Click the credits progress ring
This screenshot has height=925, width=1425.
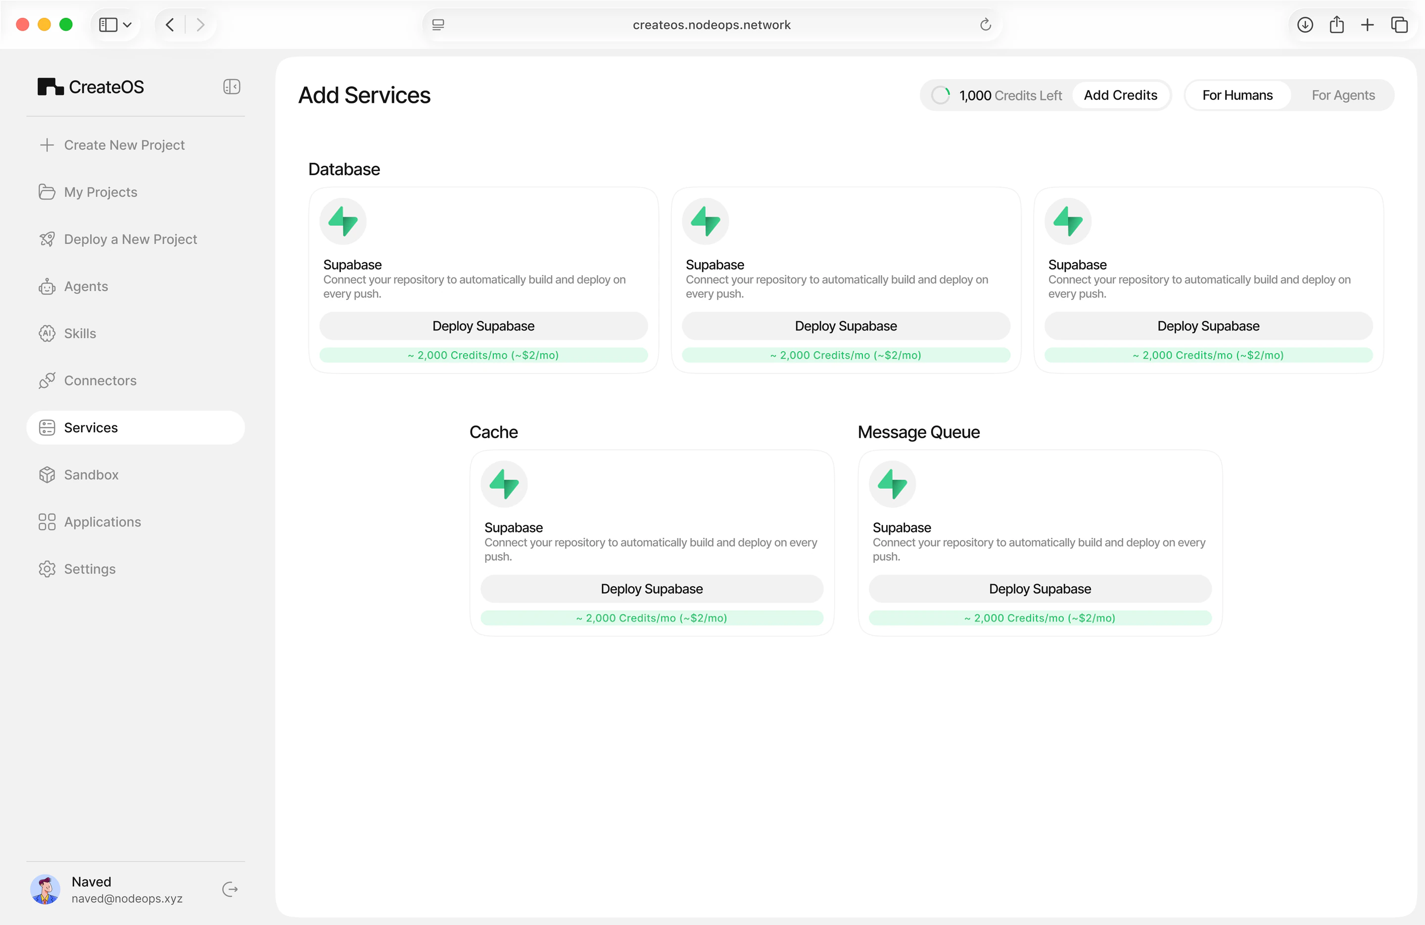[x=940, y=95]
